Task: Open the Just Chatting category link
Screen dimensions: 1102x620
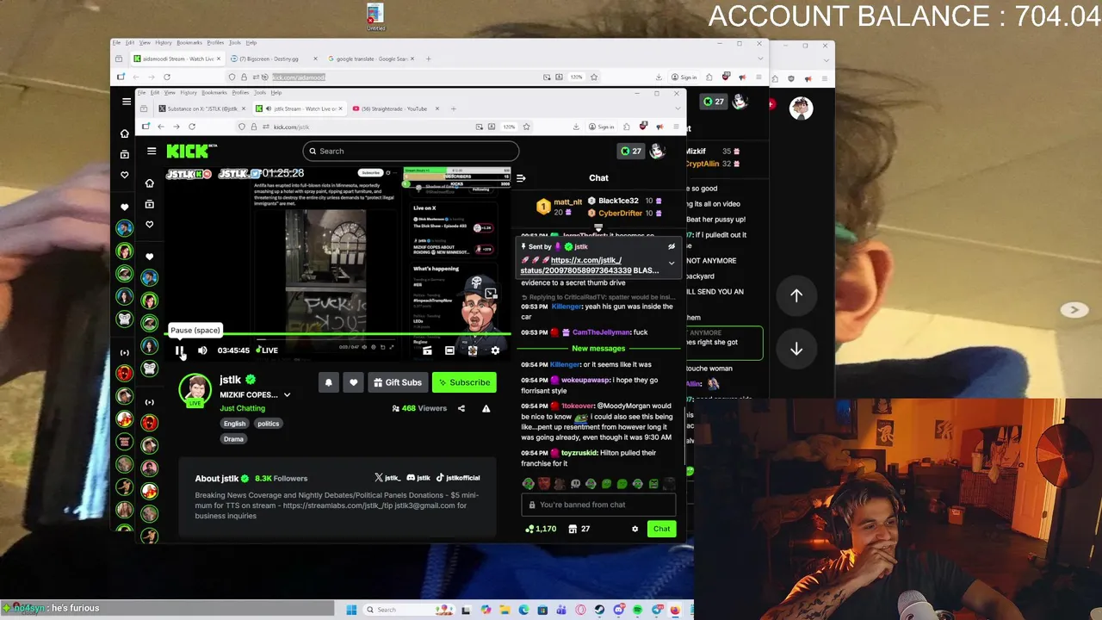Action: (x=243, y=408)
